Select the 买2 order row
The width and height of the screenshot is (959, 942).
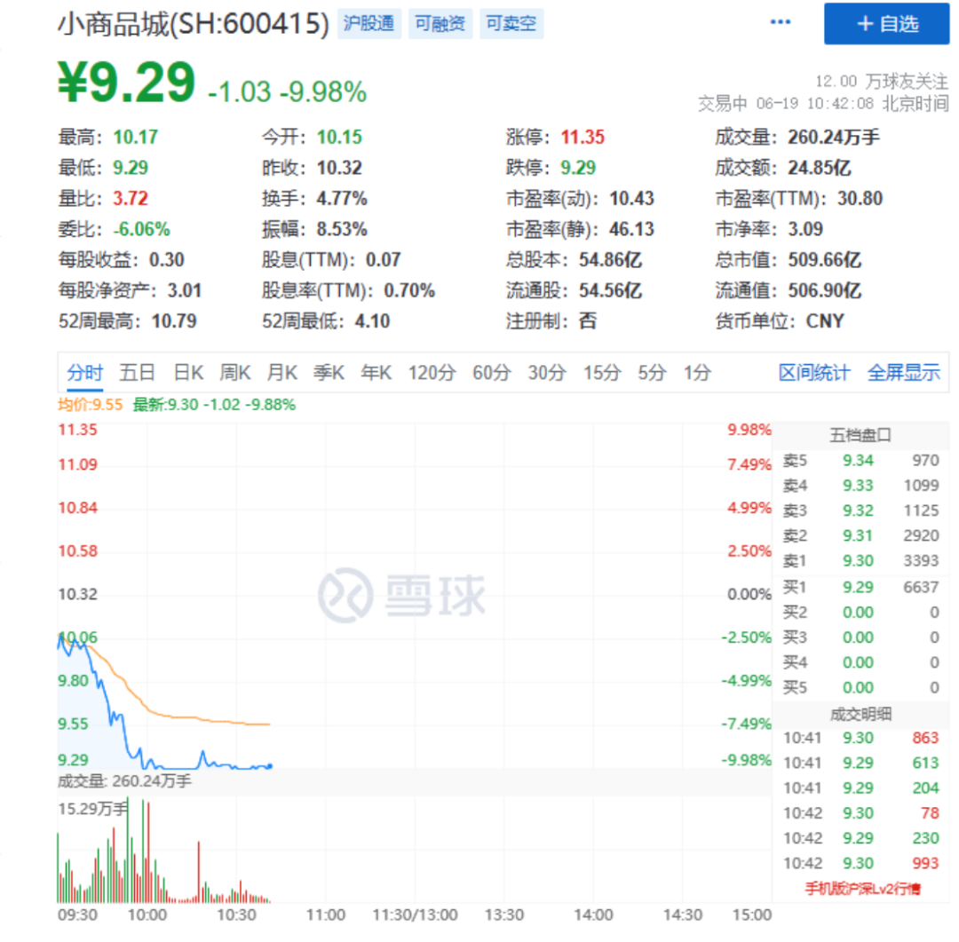point(860,613)
